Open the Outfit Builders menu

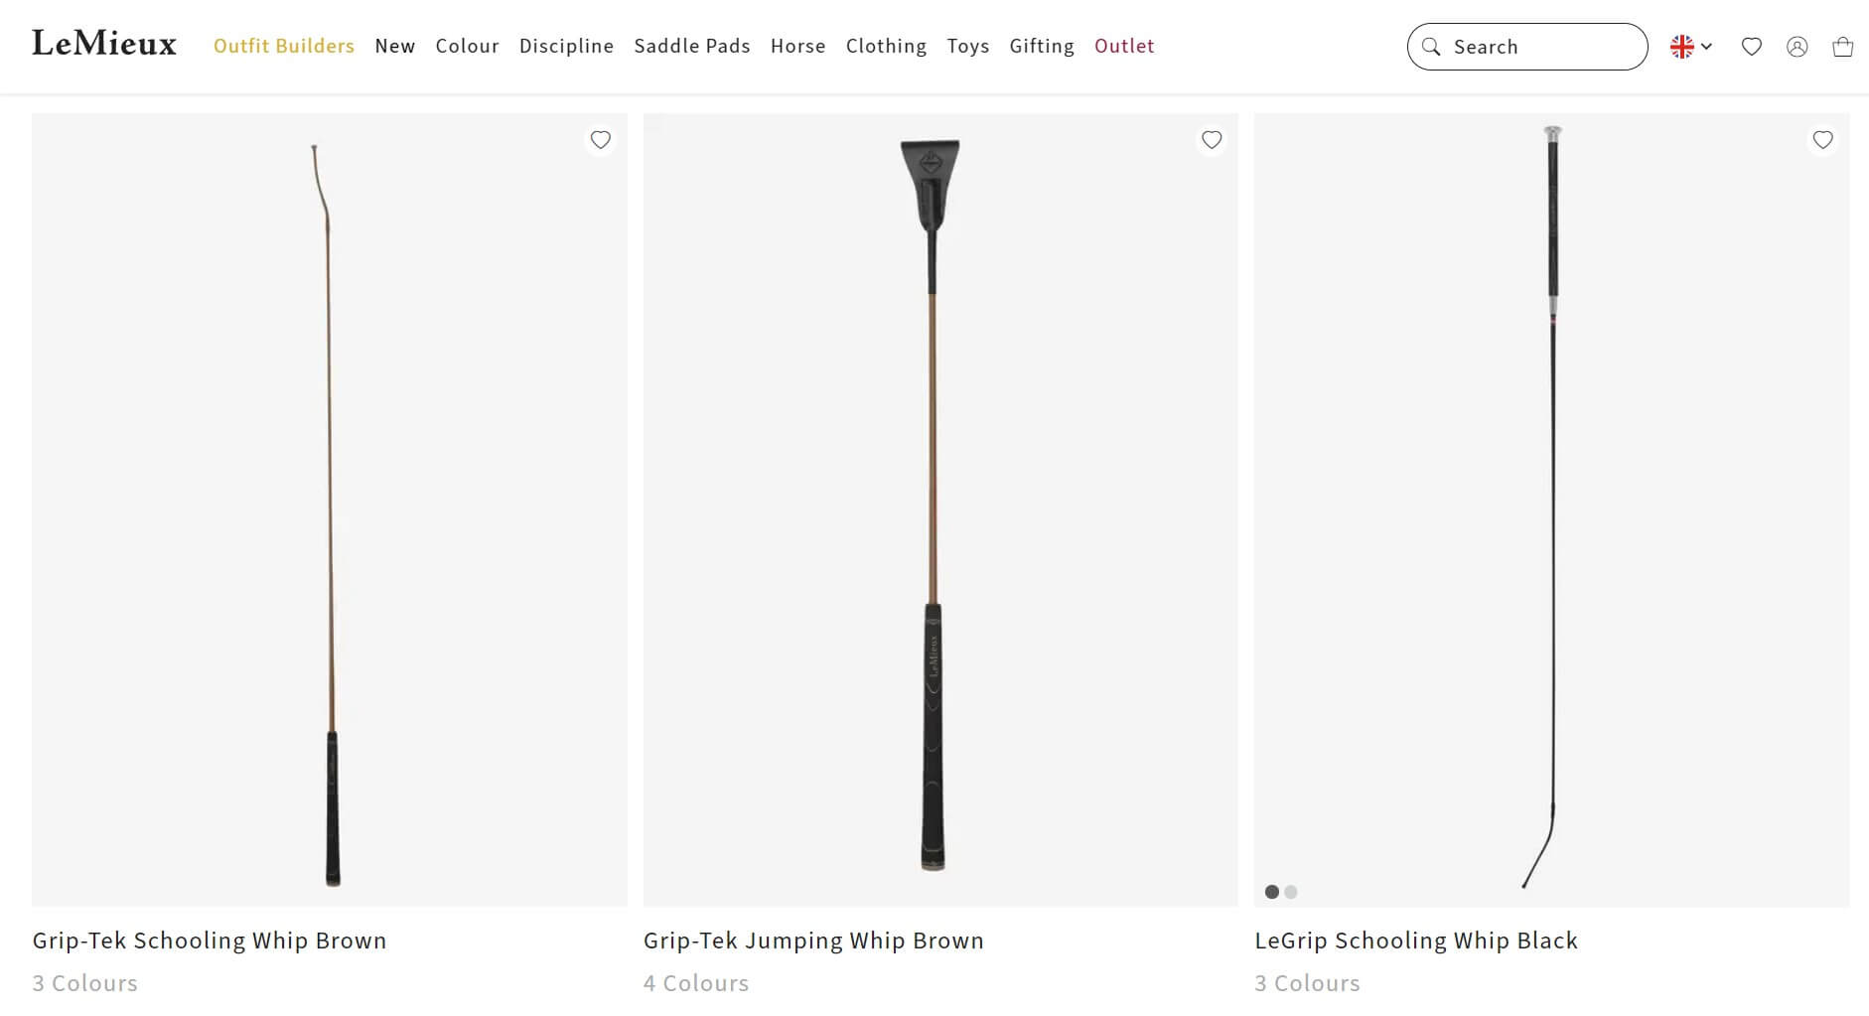[x=284, y=46]
